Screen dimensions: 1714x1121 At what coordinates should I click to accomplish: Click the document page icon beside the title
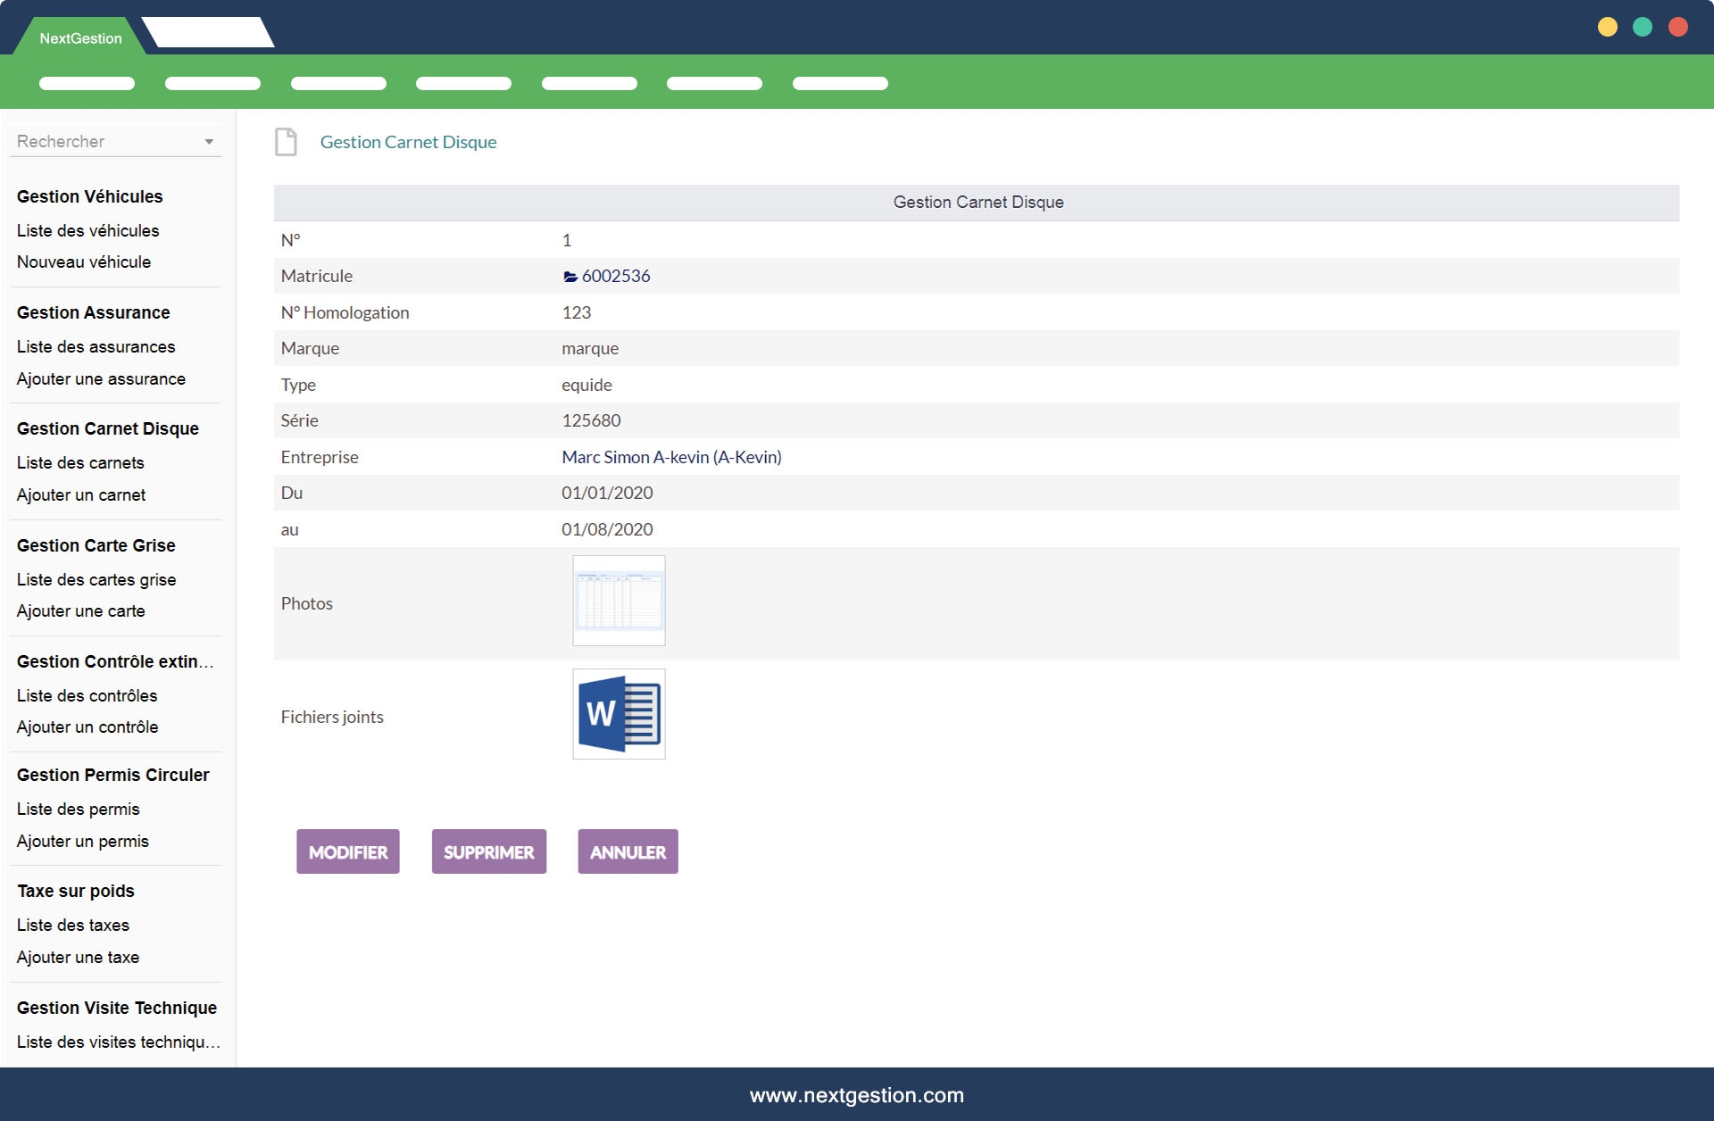tap(286, 142)
